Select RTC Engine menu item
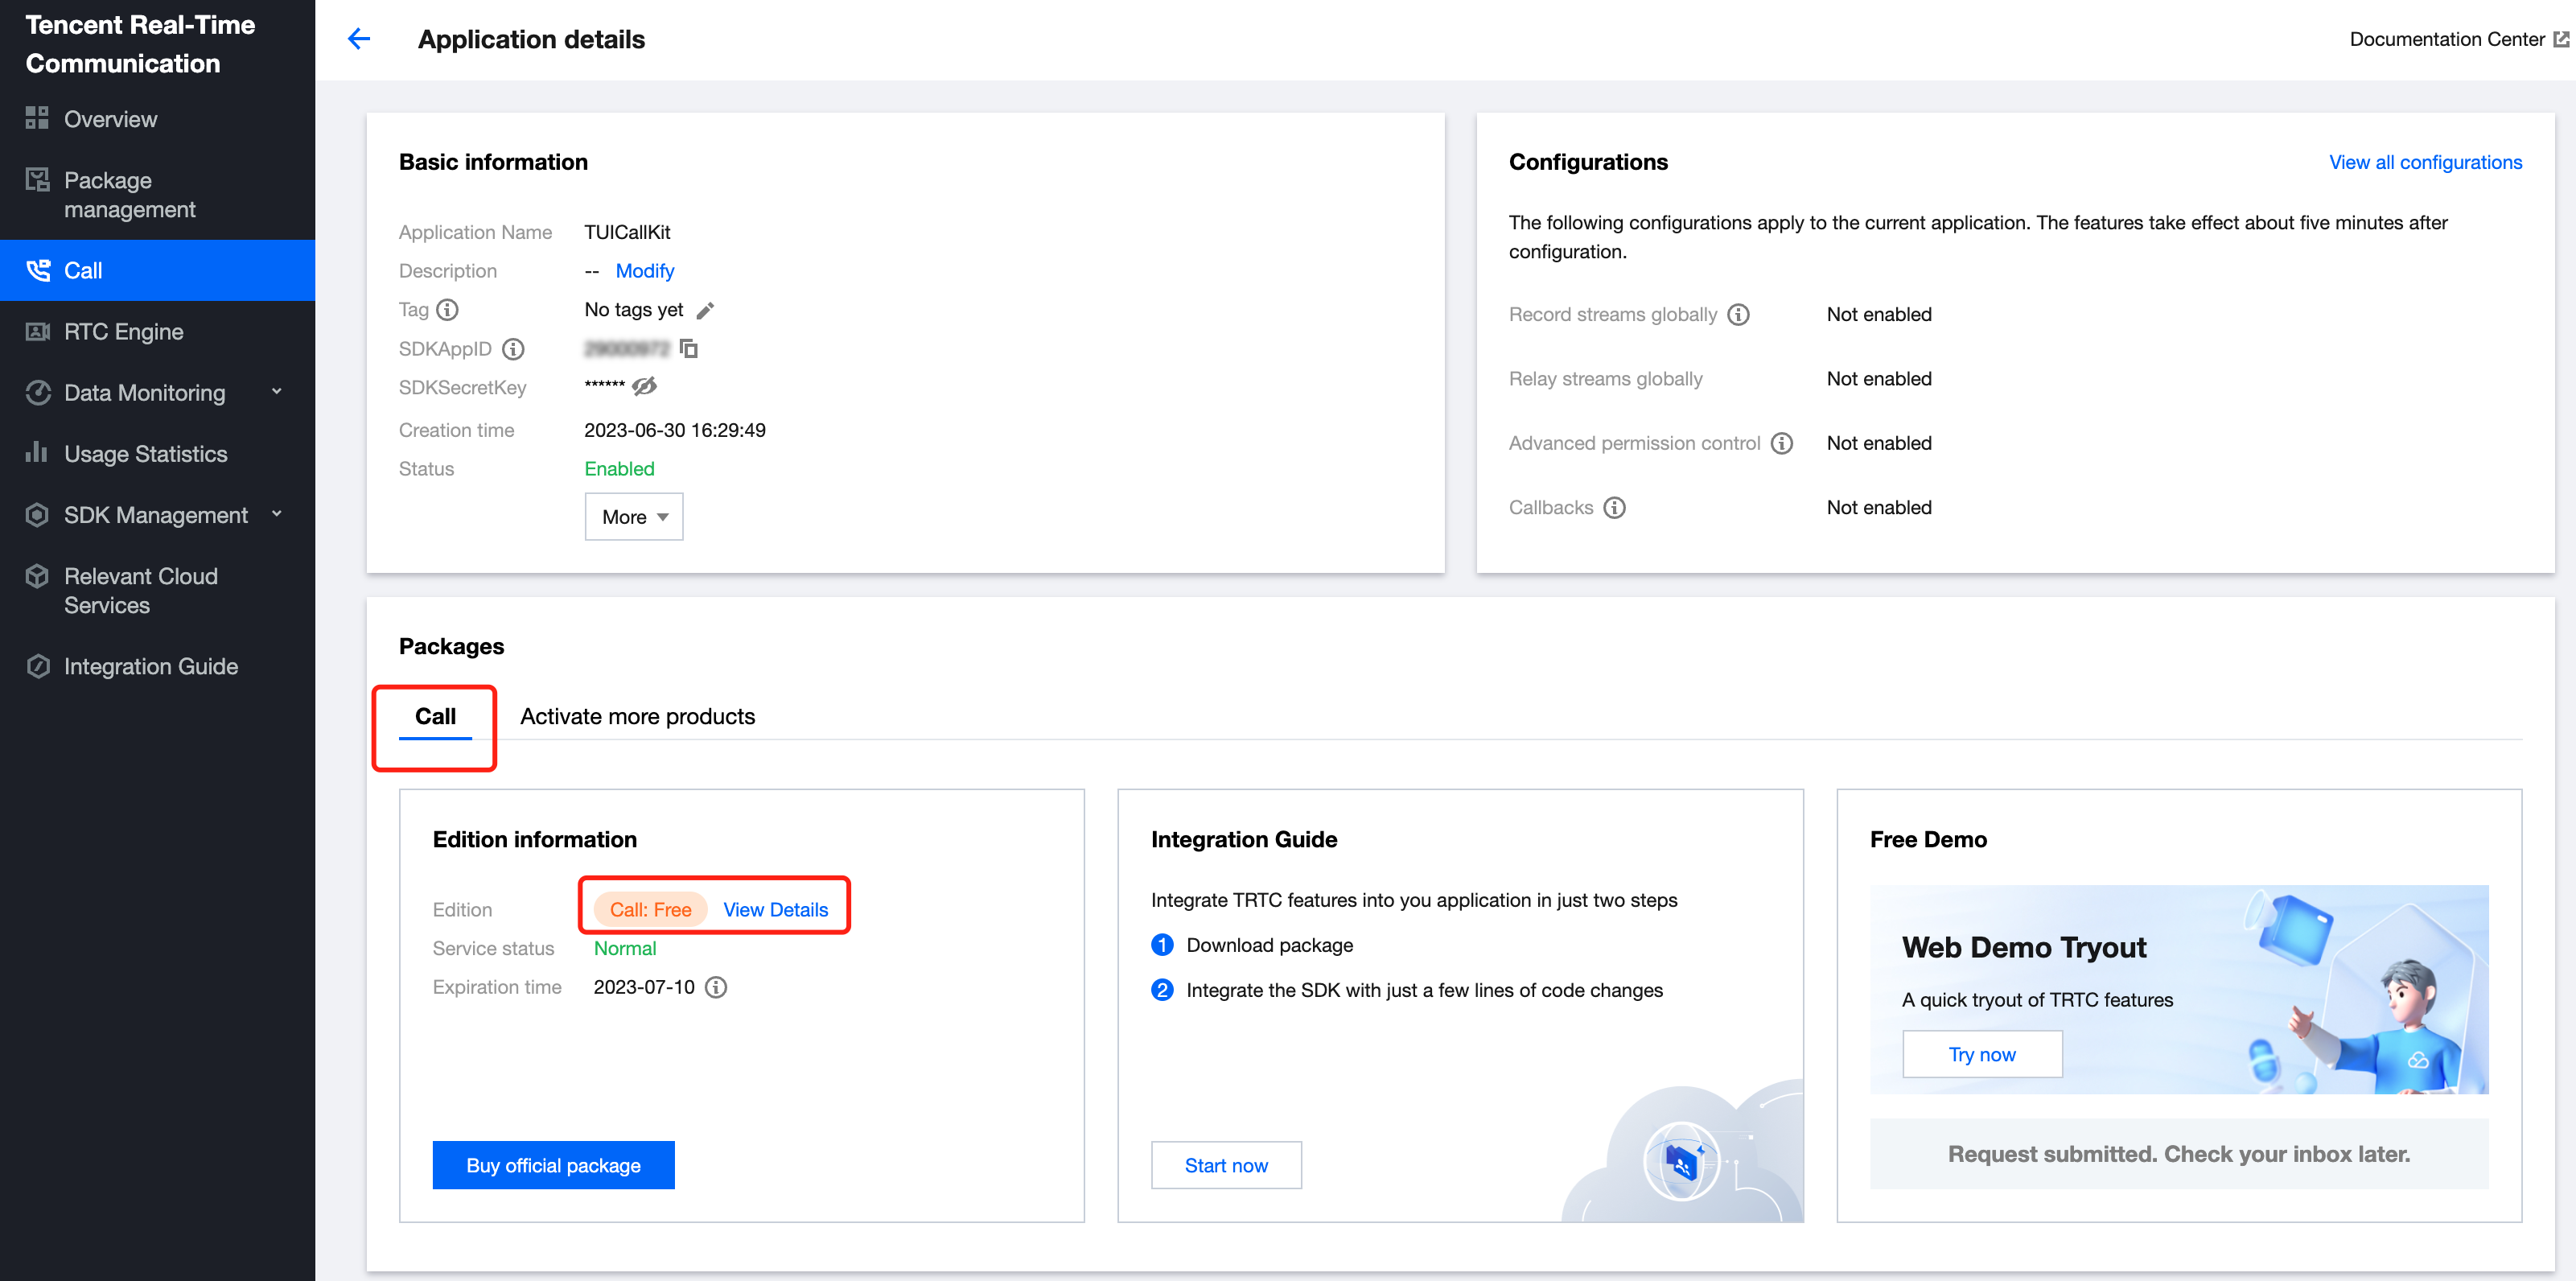This screenshot has width=2576, height=1281. coord(157,332)
